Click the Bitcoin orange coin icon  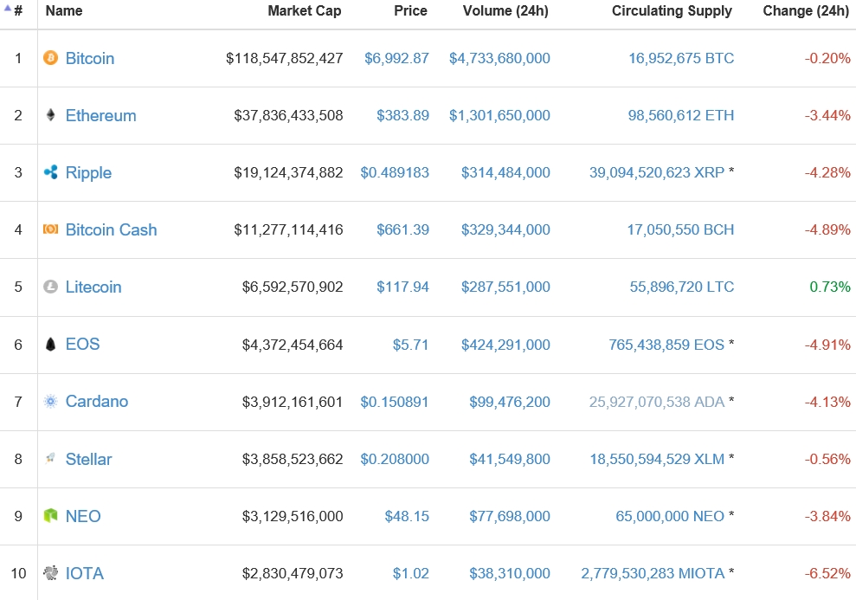(x=51, y=58)
